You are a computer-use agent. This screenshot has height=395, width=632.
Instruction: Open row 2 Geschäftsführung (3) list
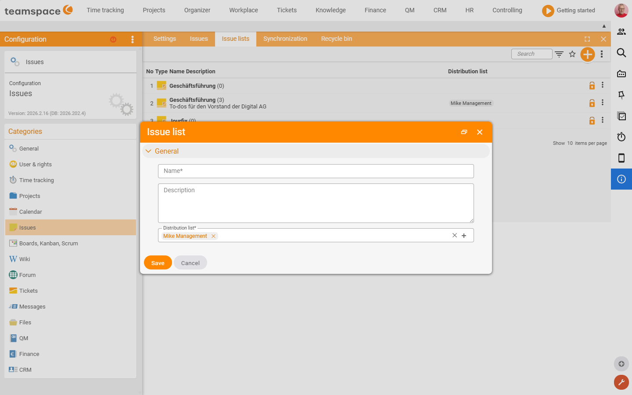pos(197,100)
